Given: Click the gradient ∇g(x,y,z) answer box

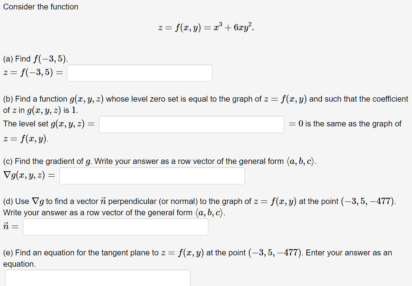Looking at the screenshot, I should [x=152, y=176].
